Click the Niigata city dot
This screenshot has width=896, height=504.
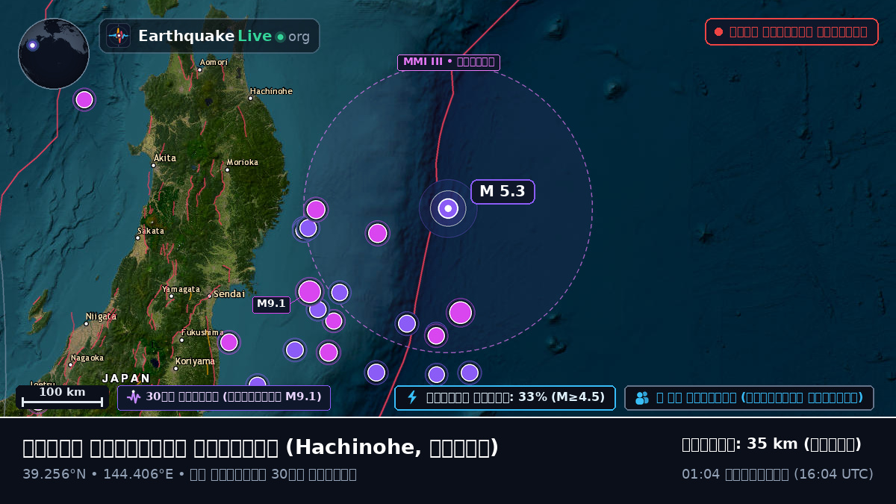coord(86,324)
